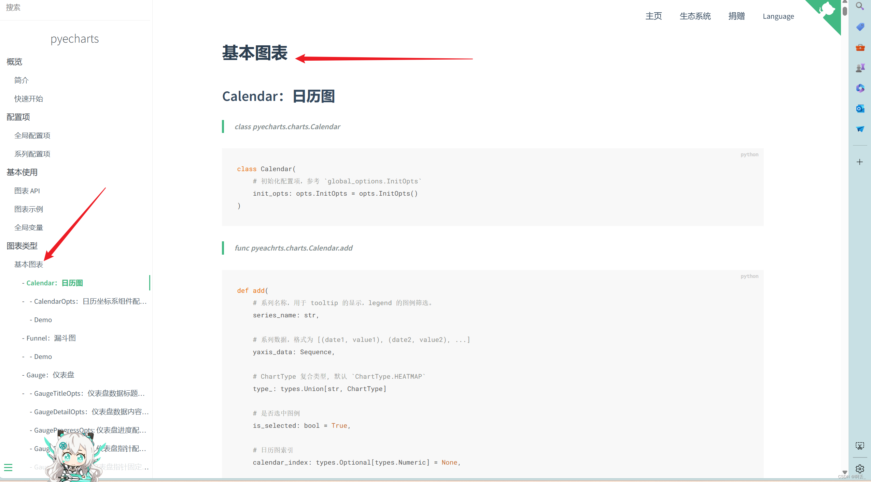Open the Edge sidebar red toolbox icon

click(x=860, y=47)
